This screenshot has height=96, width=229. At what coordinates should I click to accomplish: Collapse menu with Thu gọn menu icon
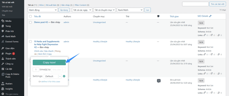tap(3, 94)
